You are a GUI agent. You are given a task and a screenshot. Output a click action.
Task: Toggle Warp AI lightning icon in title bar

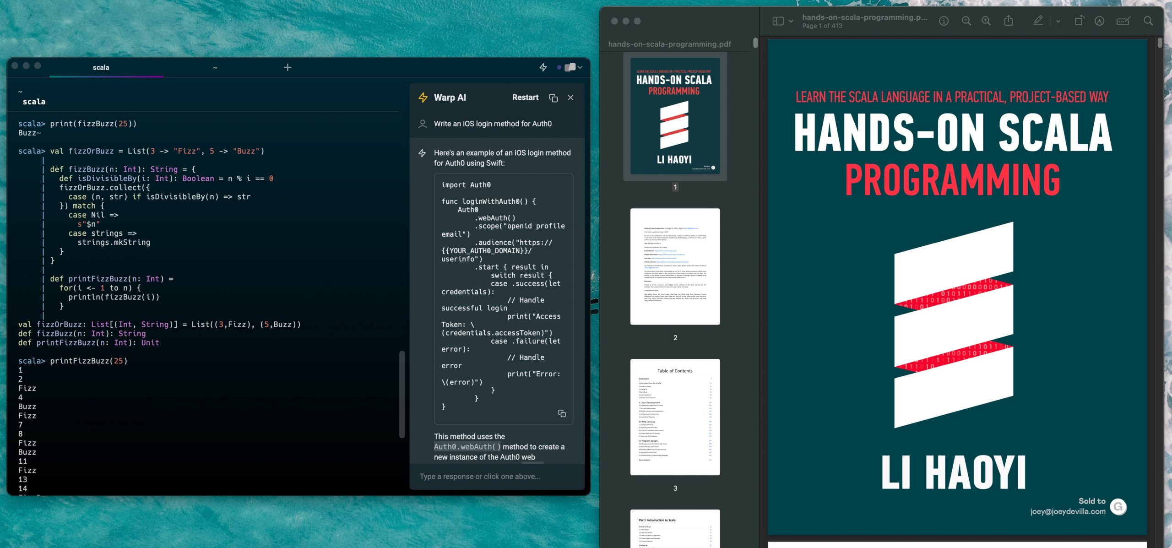pyautogui.click(x=543, y=68)
